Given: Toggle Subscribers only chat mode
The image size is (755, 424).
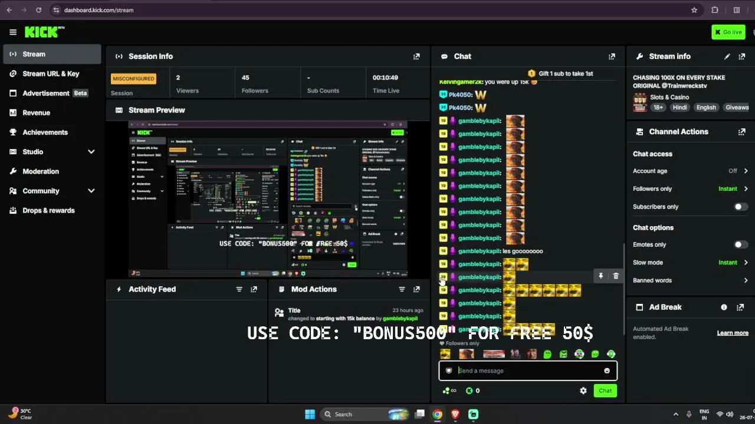Looking at the screenshot, I should tap(740, 207).
